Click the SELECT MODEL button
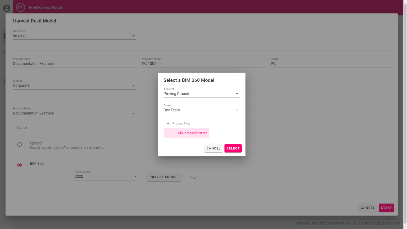 click(x=164, y=177)
